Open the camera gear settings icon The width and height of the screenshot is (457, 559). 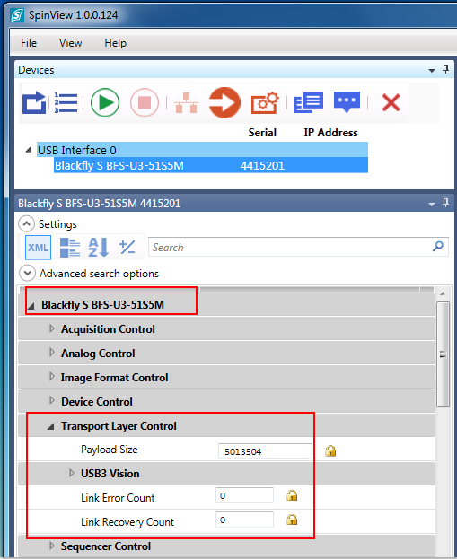coord(265,102)
